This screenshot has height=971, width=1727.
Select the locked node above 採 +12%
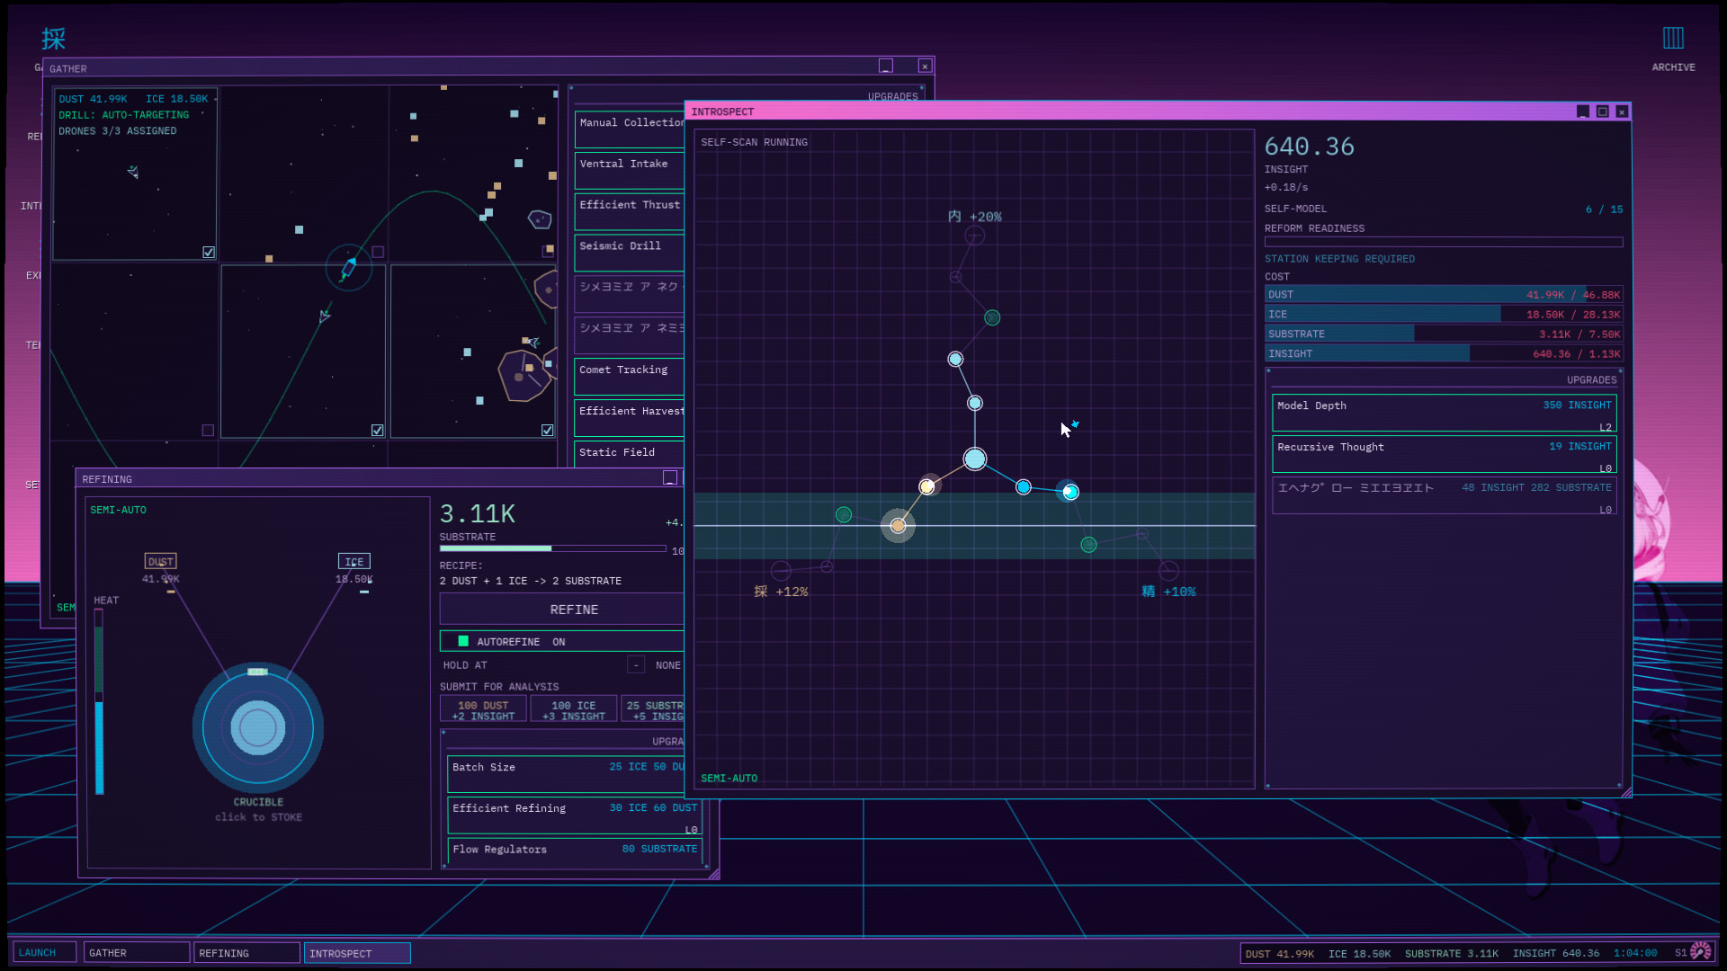[x=781, y=570]
